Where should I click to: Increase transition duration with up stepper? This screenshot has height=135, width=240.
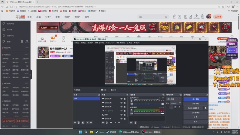tap(180, 102)
